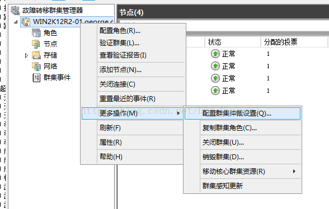Click the 网络 network icon
The width and height of the screenshot is (329, 209).
tap(36, 66)
